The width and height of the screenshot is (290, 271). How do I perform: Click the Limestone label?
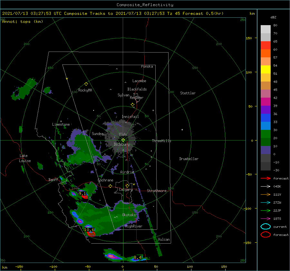tap(61, 124)
